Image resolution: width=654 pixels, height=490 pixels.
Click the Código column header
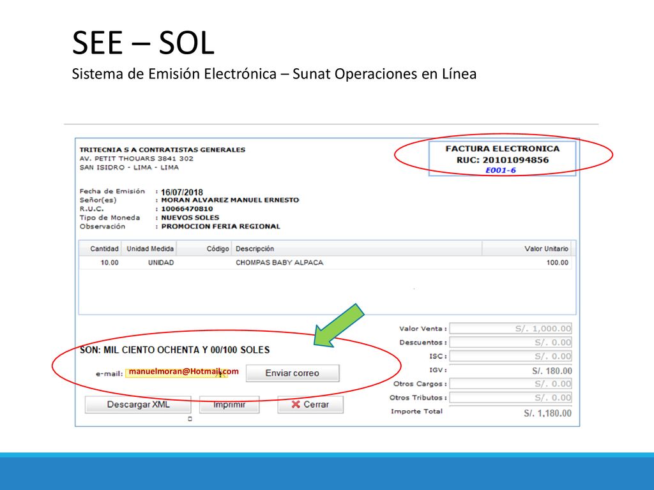(204, 248)
